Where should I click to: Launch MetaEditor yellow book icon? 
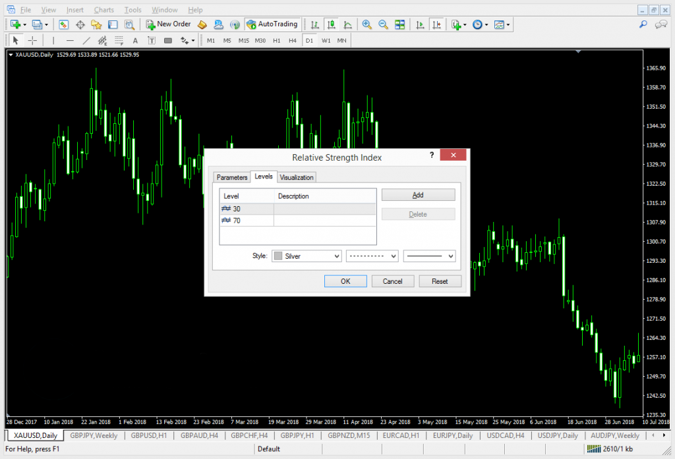(x=202, y=24)
